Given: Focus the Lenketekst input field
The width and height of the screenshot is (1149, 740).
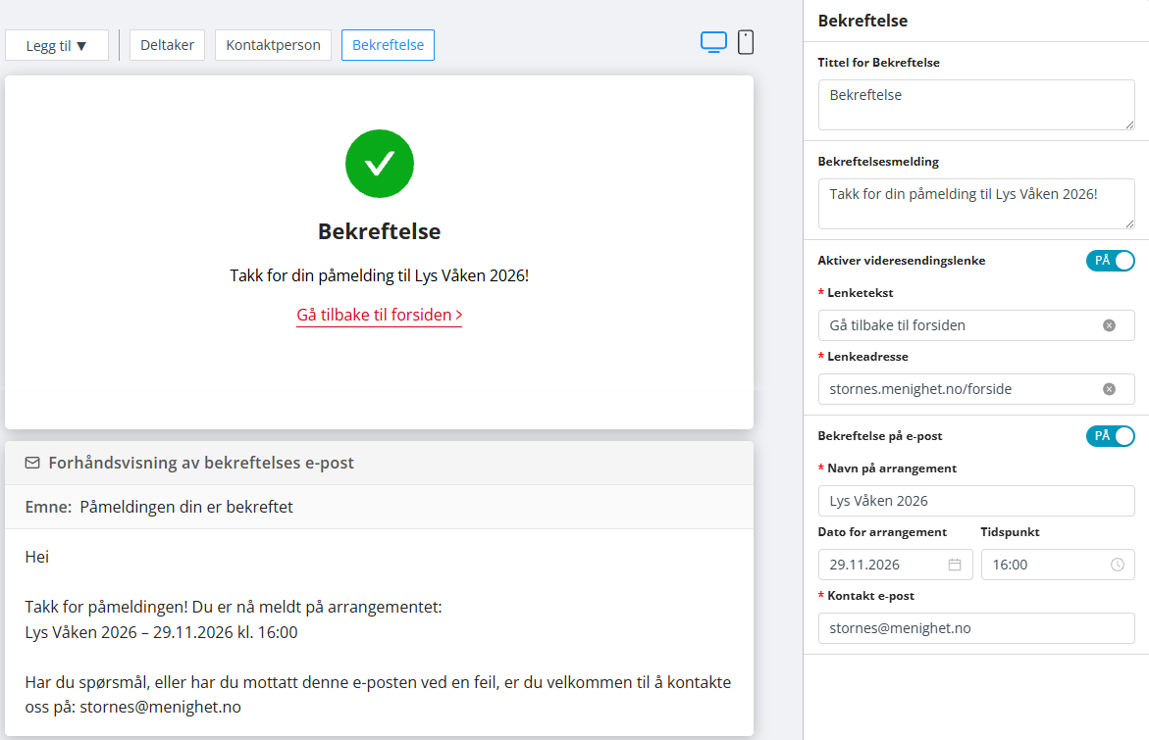Looking at the screenshot, I should [976, 325].
